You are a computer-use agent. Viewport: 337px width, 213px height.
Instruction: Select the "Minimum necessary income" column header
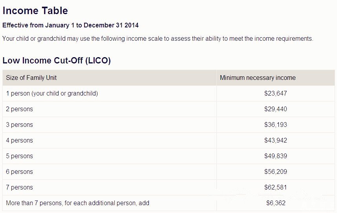tap(258, 78)
